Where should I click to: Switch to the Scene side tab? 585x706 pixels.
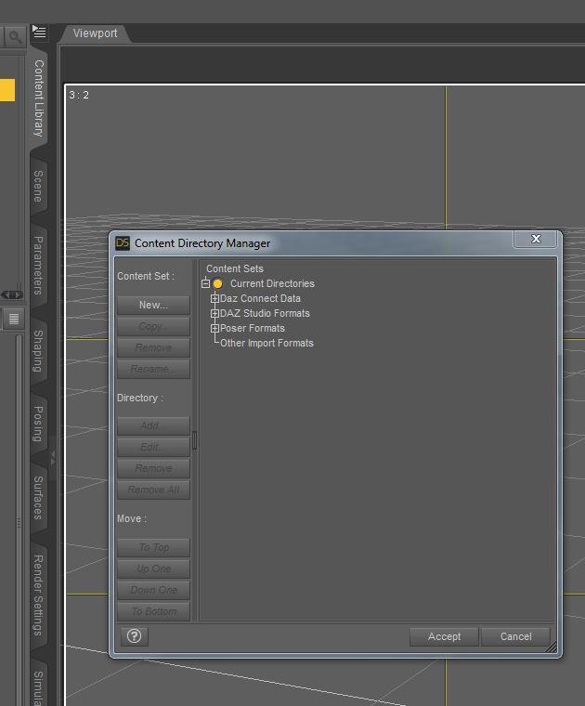pos(39,187)
